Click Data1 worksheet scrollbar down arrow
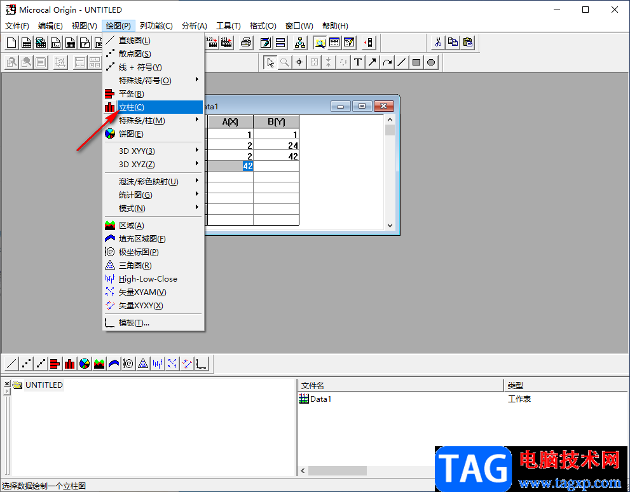This screenshot has width=630, height=492. [390, 225]
